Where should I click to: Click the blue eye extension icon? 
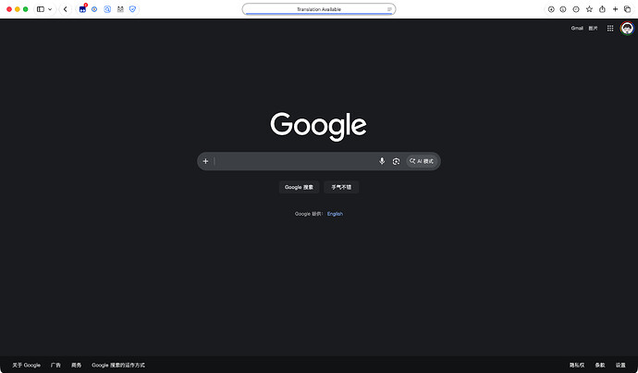coord(94,9)
